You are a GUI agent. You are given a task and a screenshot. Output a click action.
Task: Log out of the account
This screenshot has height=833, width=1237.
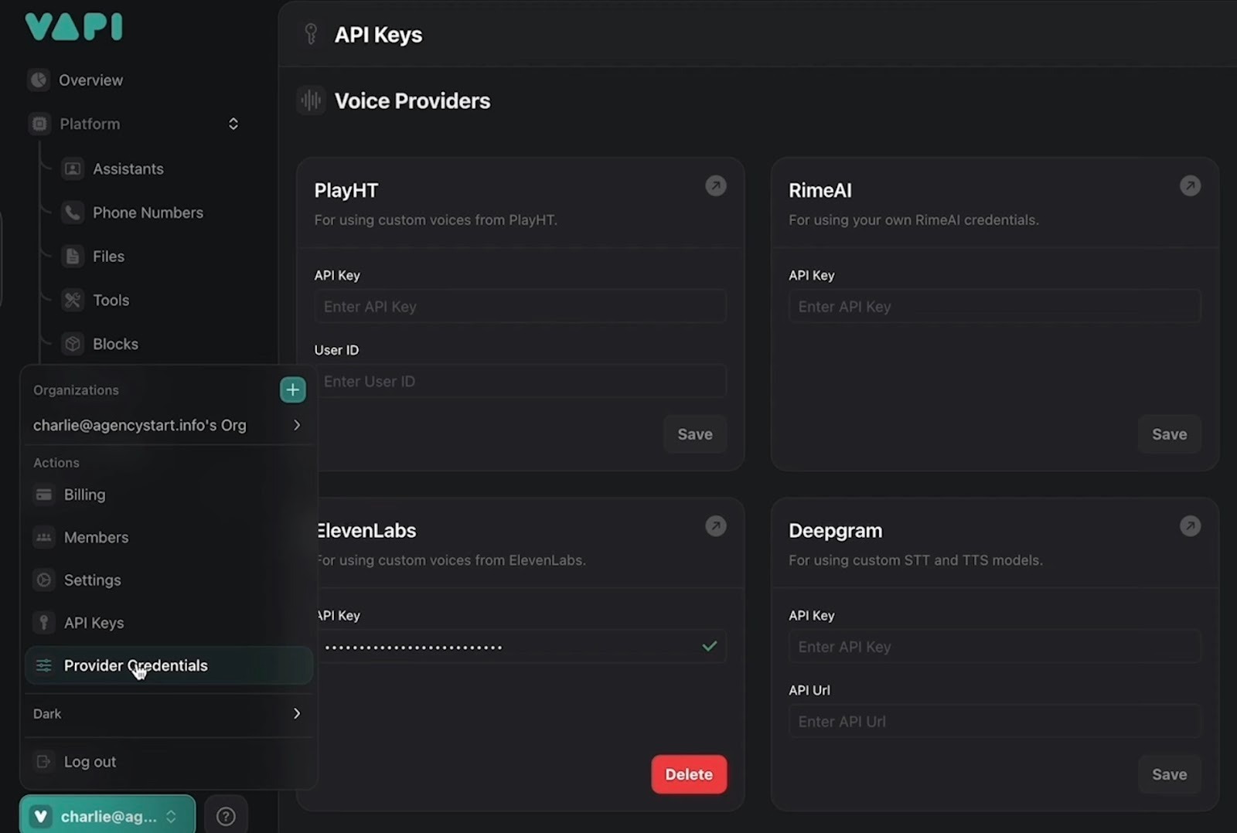168,762
